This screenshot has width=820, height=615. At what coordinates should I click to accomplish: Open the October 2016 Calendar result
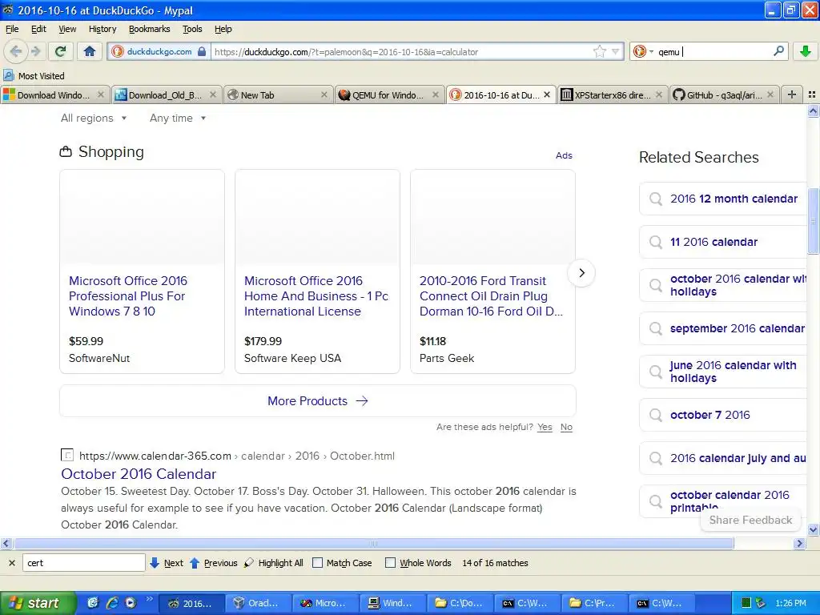(139, 474)
